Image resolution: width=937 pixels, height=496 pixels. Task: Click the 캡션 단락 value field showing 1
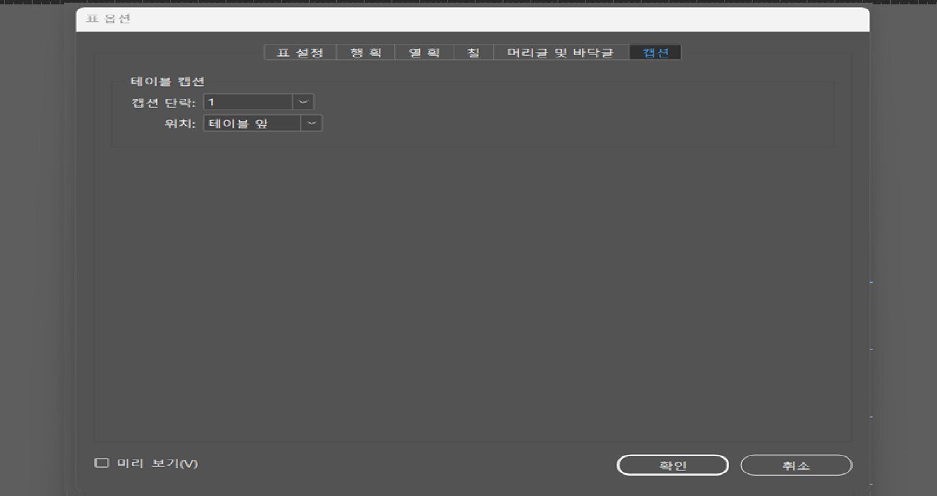coord(248,102)
